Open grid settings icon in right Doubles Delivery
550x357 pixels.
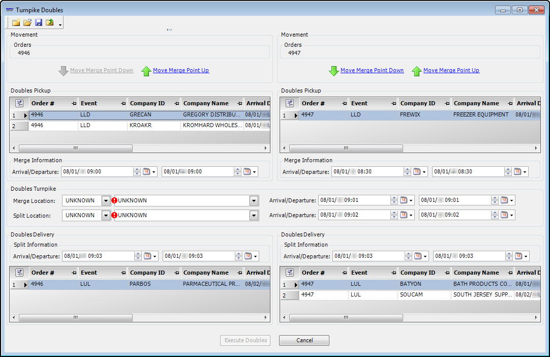tap(290, 273)
